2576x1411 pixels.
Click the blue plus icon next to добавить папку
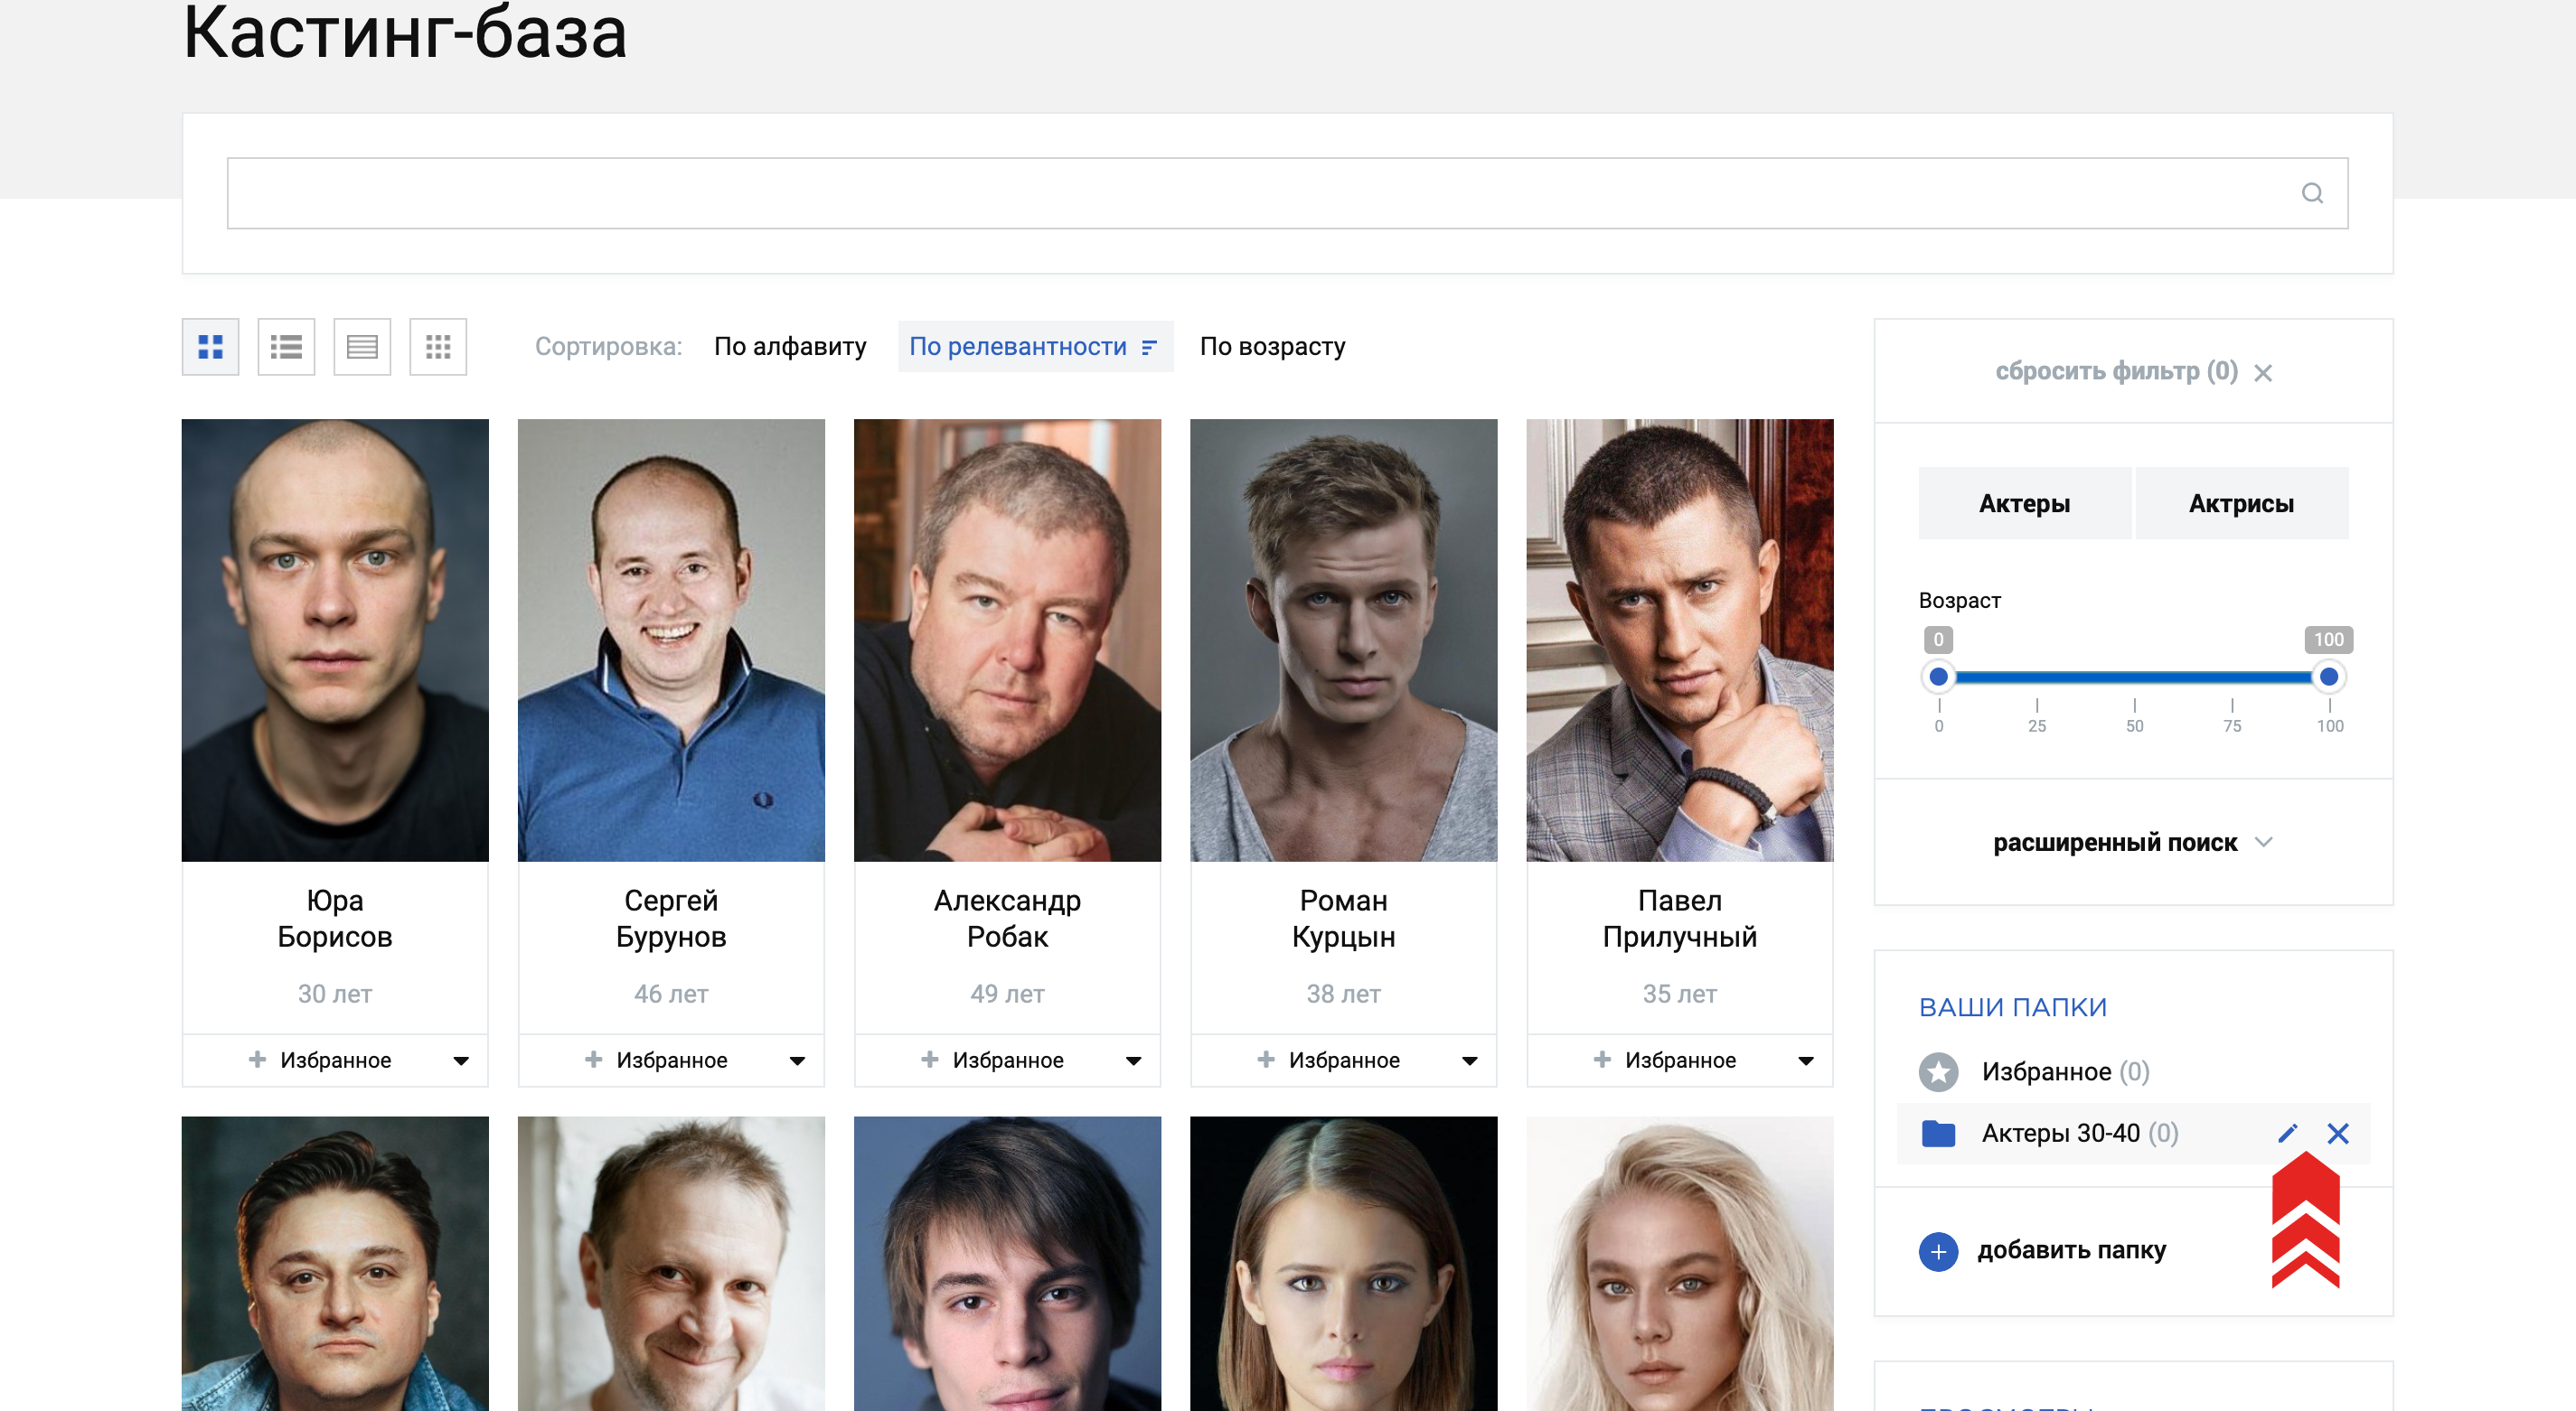pyautogui.click(x=1938, y=1251)
